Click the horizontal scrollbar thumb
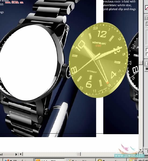This screenshot has height=161, width=148. pos(79,154)
